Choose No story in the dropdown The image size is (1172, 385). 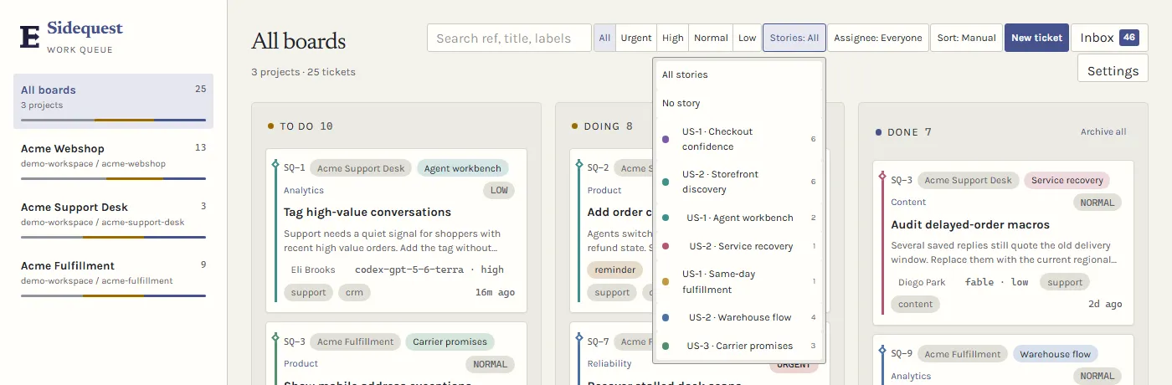click(739, 103)
